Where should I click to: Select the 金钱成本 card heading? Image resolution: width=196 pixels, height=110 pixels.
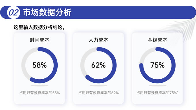click(x=157, y=40)
